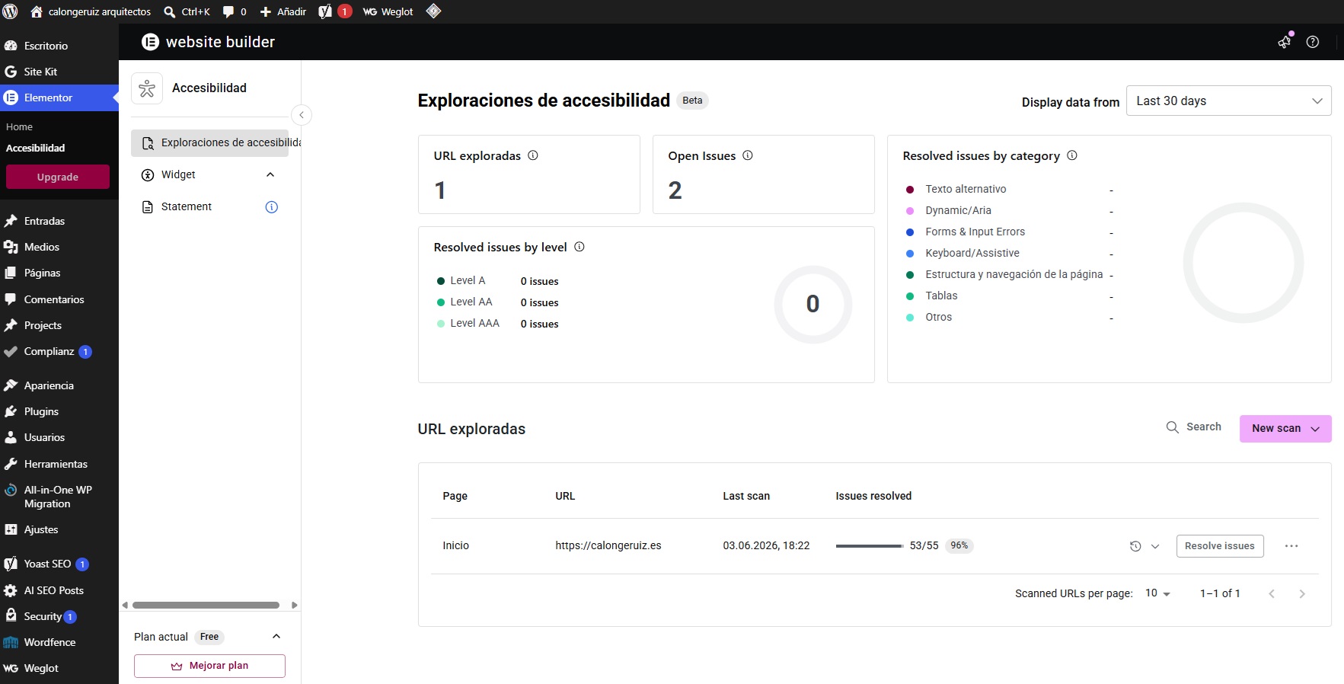Open the Yoast icon in the admin bar
Image resolution: width=1344 pixels, height=684 pixels.
point(325,11)
